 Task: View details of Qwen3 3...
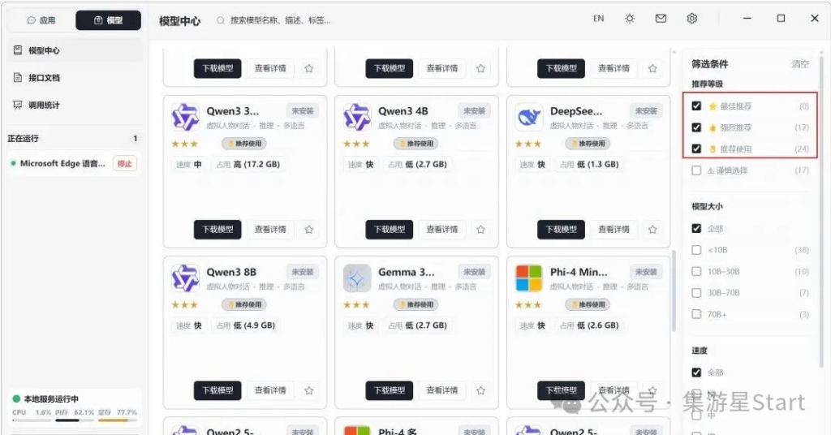[270, 230]
